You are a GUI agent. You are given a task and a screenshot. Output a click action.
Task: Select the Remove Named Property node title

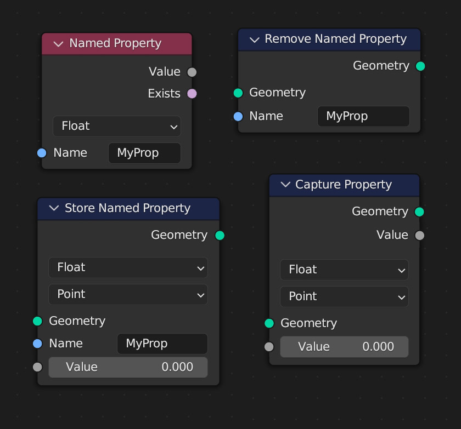point(335,39)
